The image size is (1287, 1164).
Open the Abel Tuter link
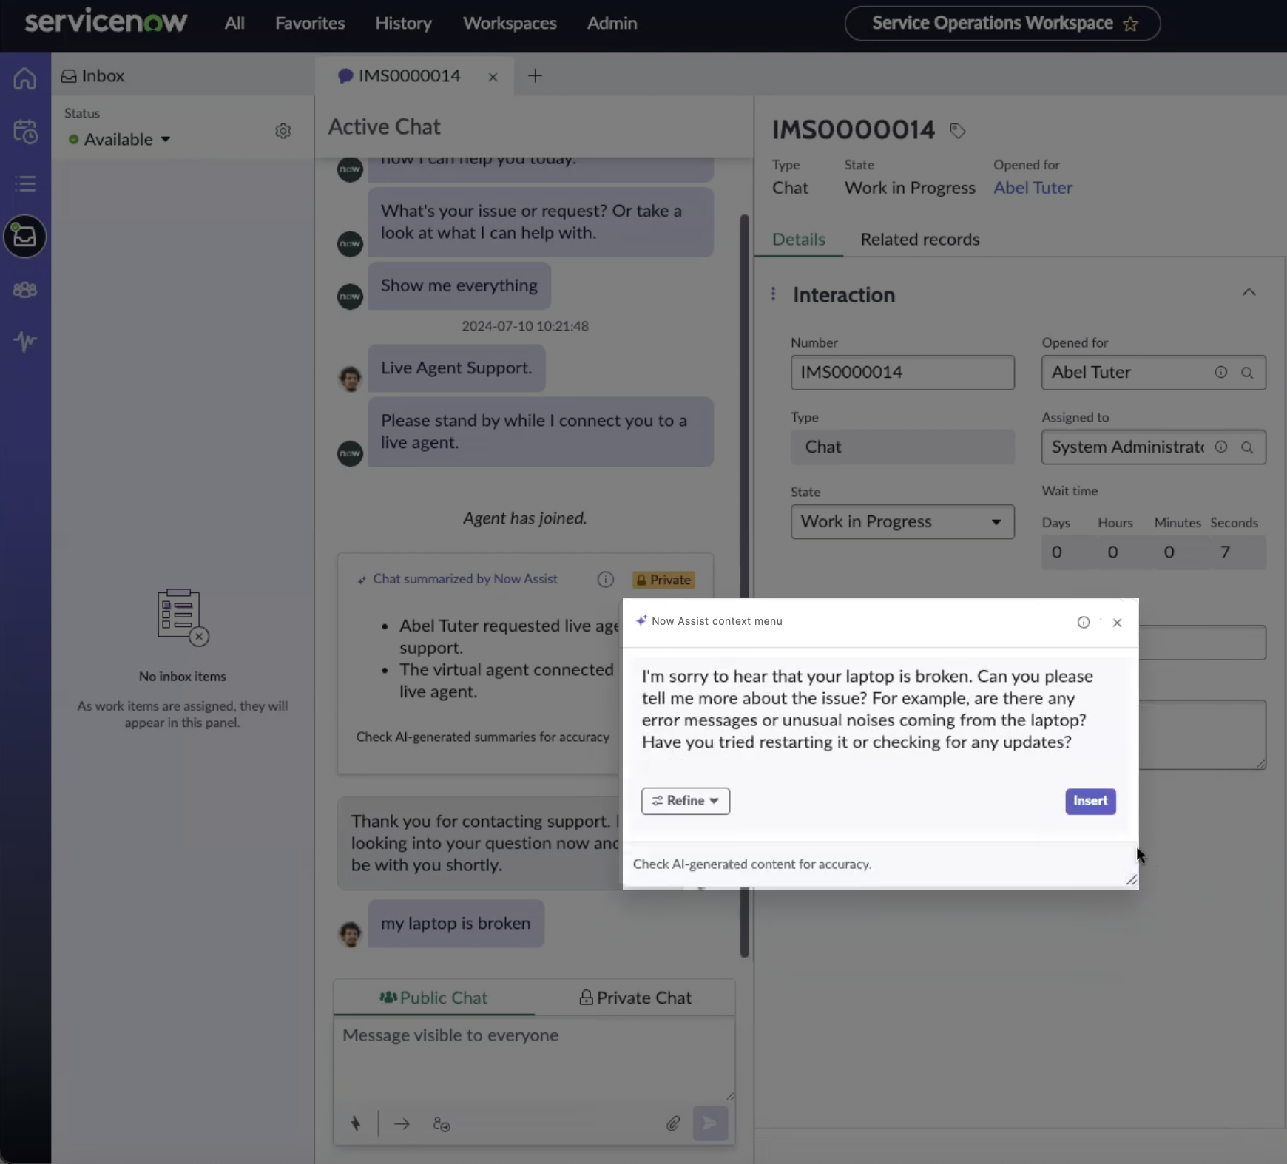[1033, 188]
